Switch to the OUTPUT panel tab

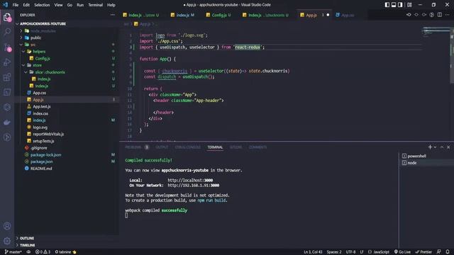click(162, 147)
